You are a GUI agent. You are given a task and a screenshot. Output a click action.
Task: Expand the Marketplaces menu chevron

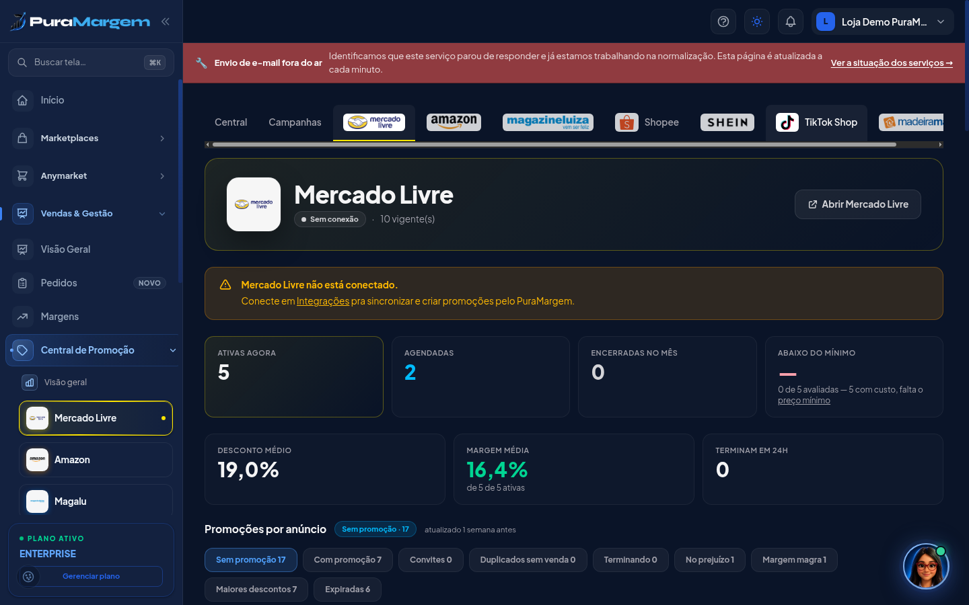162,138
